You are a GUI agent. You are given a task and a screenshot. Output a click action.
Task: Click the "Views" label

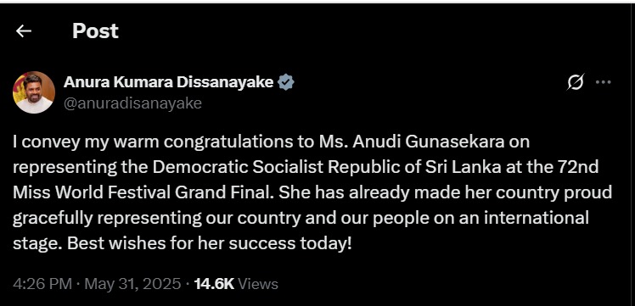coord(258,284)
